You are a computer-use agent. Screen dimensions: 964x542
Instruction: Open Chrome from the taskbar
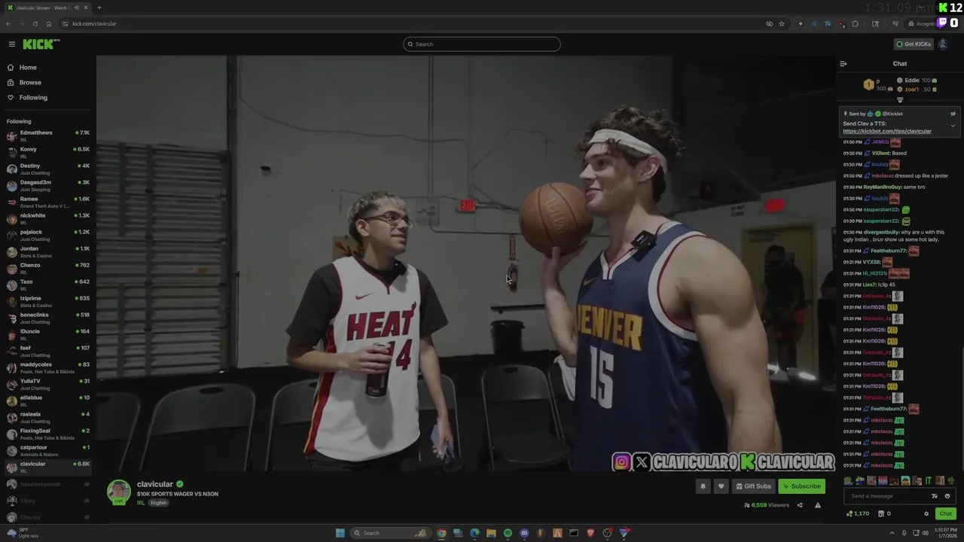pos(441,533)
